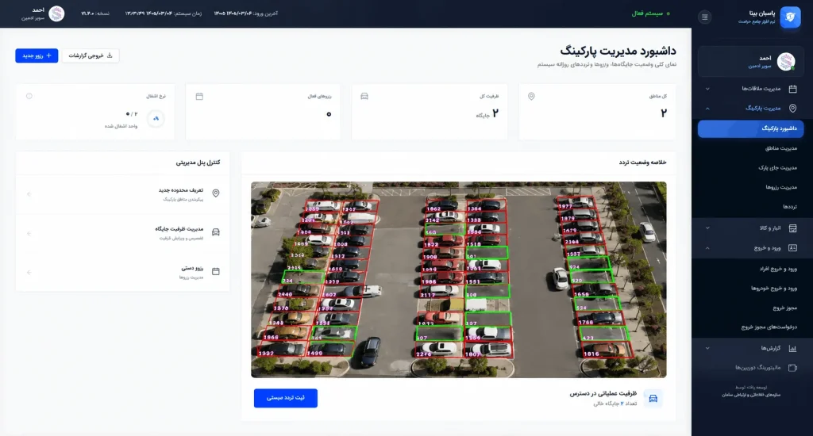
Task: Expand the گزارش‌ها chevron
Action: (x=707, y=349)
